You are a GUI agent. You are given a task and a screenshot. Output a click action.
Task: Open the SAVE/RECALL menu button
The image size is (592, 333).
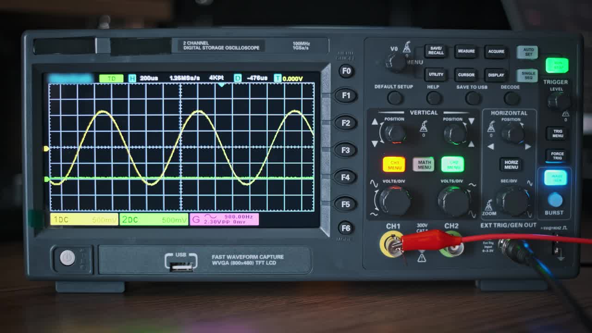[436, 51]
